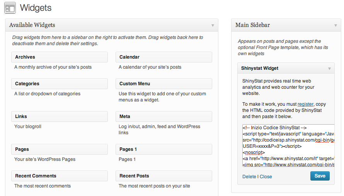344x196 pixels.
Task: Collapse the Main Sidebar panel arrow
Action: coord(335,25)
